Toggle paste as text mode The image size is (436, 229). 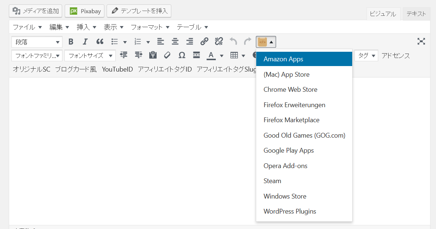153,55
